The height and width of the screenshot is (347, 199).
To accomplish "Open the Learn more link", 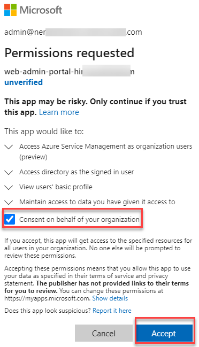I will [59, 112].
